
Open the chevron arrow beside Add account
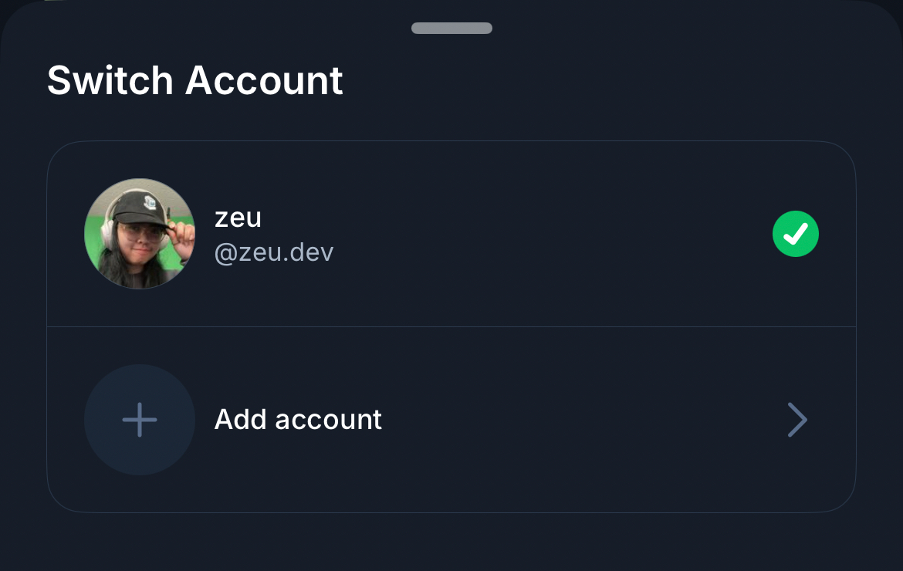click(x=797, y=420)
